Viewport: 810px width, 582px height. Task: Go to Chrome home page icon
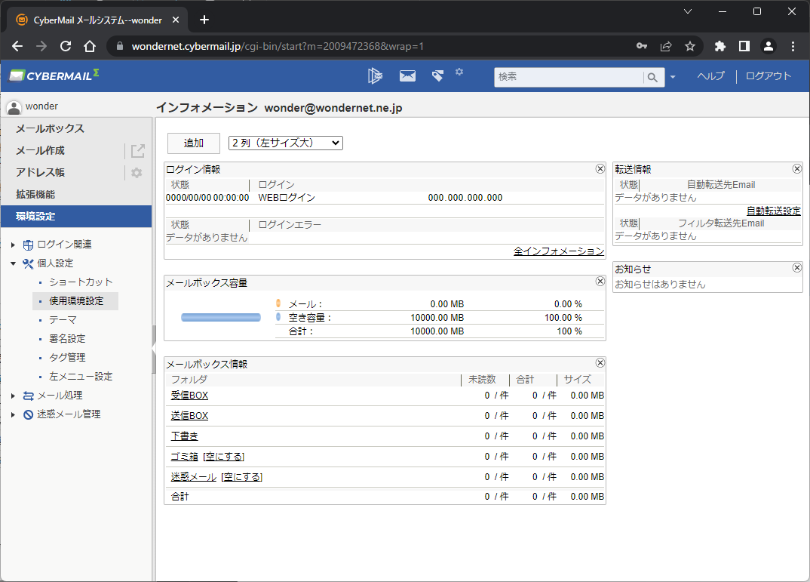coord(90,46)
